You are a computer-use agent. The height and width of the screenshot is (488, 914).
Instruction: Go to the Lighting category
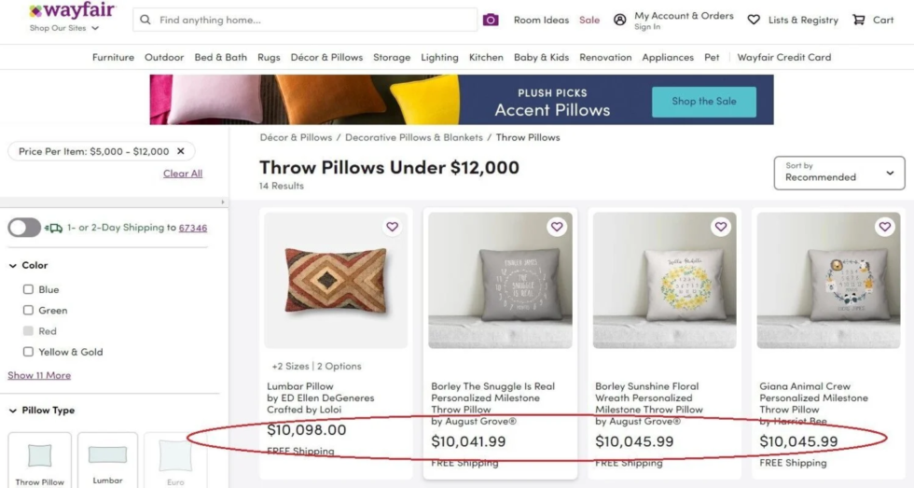click(x=439, y=57)
